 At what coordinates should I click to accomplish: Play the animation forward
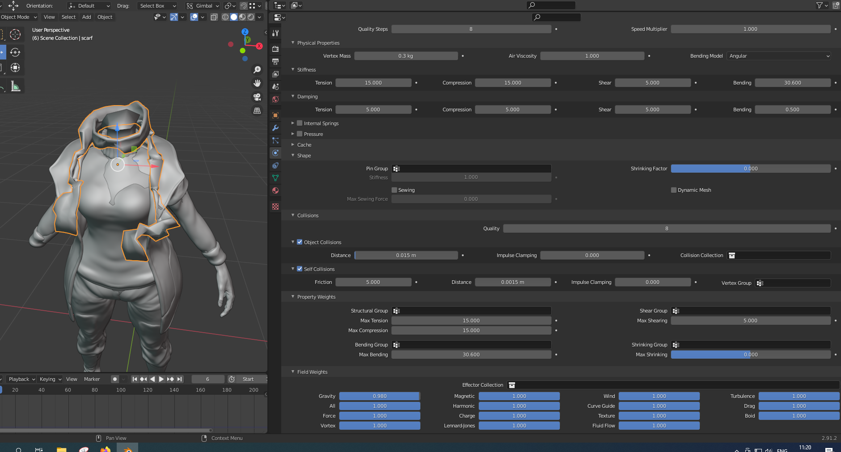point(161,379)
